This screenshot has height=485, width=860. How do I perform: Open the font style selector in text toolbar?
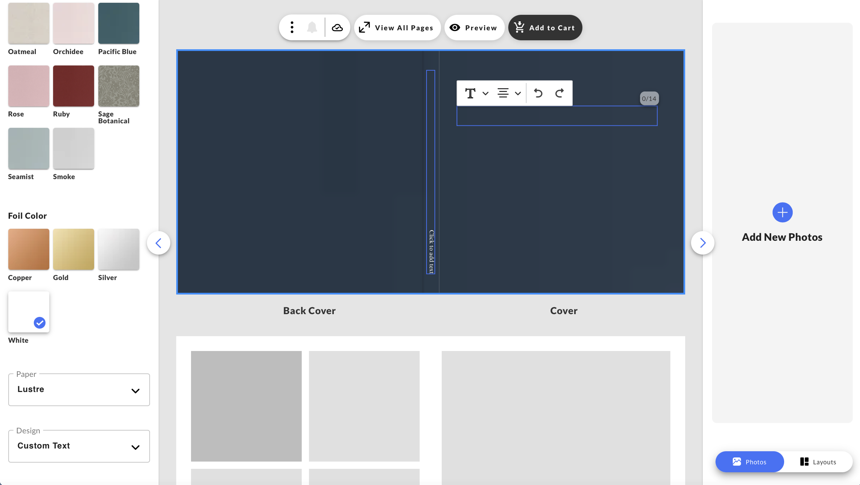point(475,93)
